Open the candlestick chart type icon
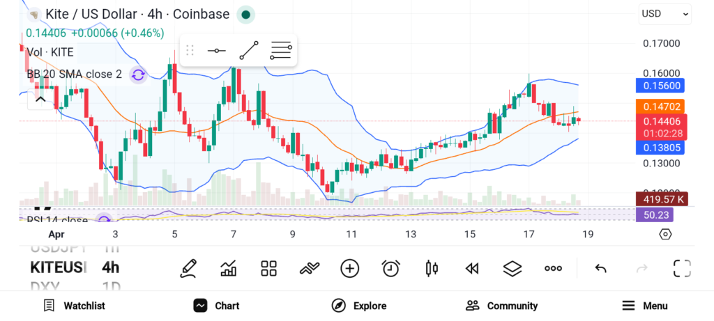The width and height of the screenshot is (714, 321). pos(432,269)
